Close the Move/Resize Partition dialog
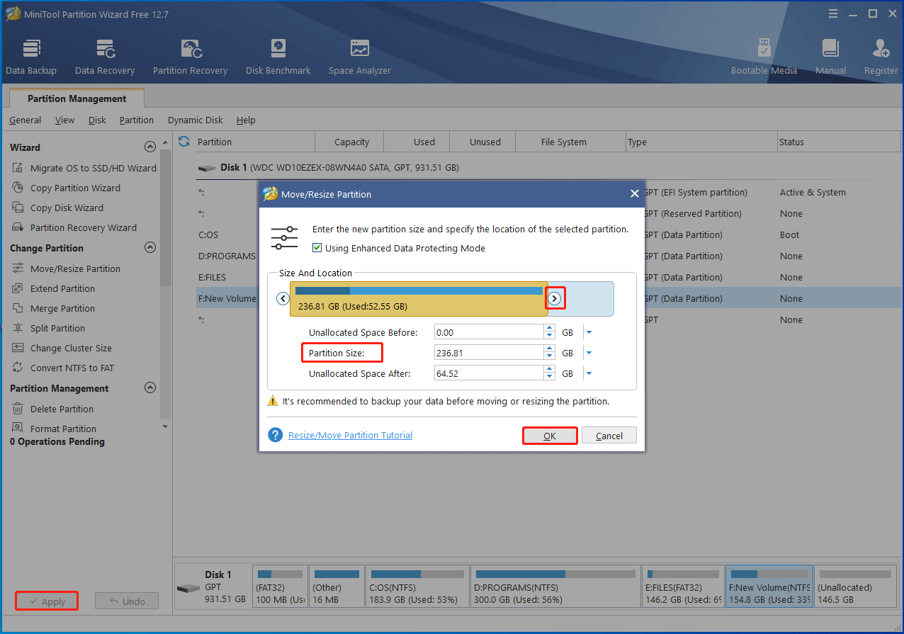Viewport: 904px width, 634px height. coord(634,193)
